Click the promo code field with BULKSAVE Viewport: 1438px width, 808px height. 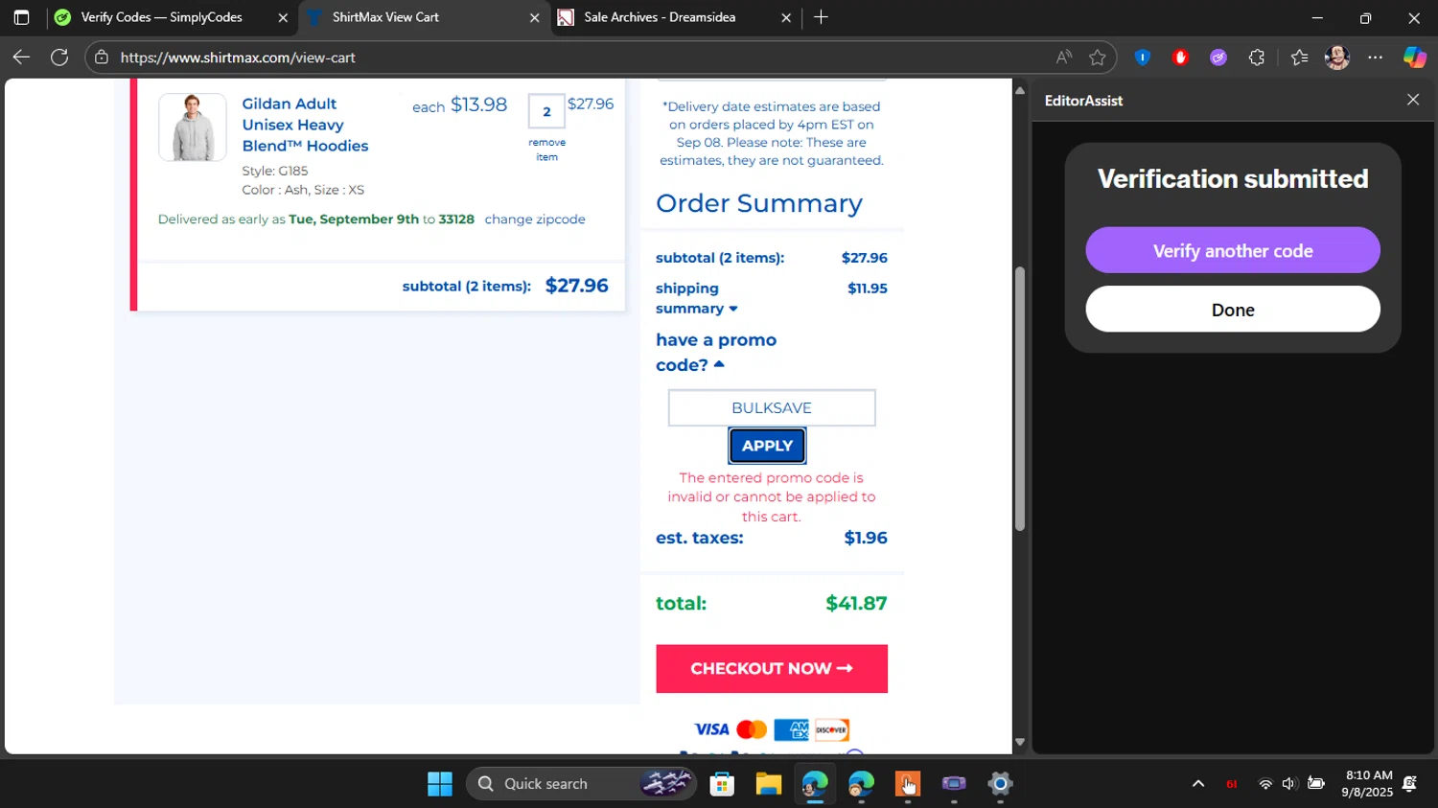click(772, 408)
